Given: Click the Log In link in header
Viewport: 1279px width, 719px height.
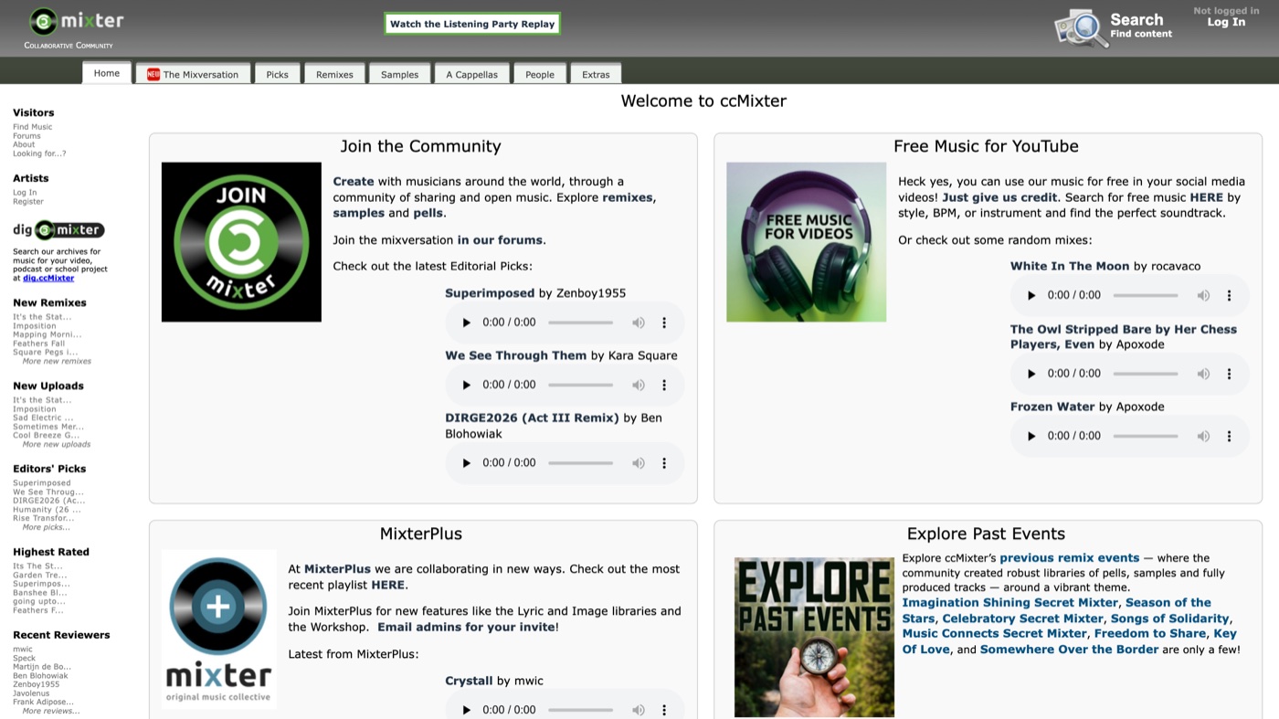Looking at the screenshot, I should [x=1226, y=22].
